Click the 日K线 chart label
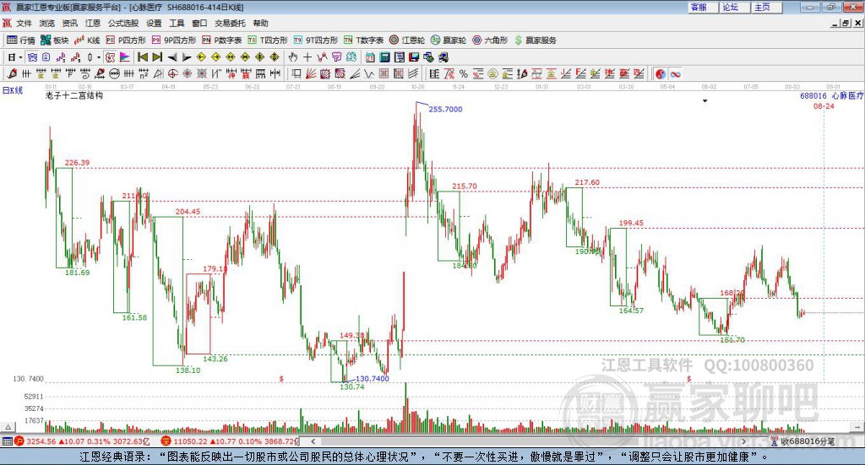This screenshot has width=865, height=465. click(12, 90)
